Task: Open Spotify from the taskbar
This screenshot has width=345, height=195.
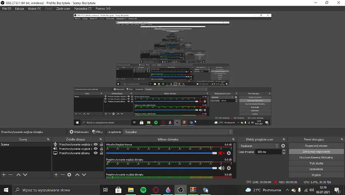Action: click(x=143, y=190)
